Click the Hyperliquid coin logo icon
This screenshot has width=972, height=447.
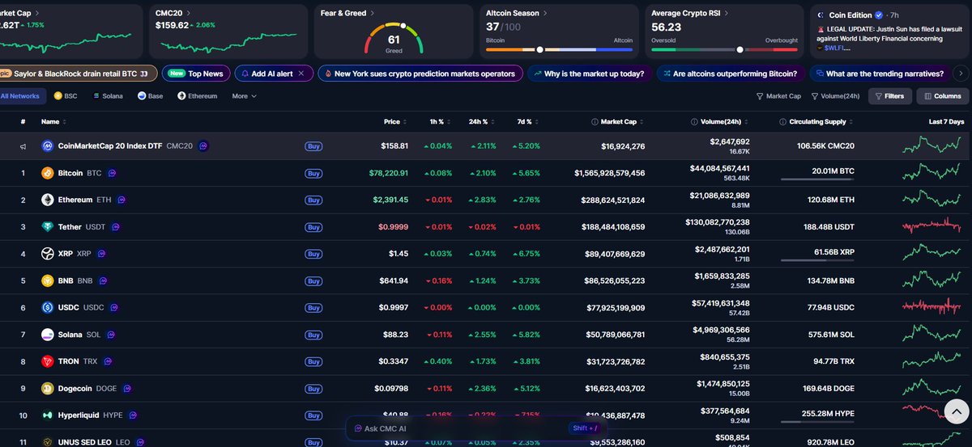(x=47, y=415)
